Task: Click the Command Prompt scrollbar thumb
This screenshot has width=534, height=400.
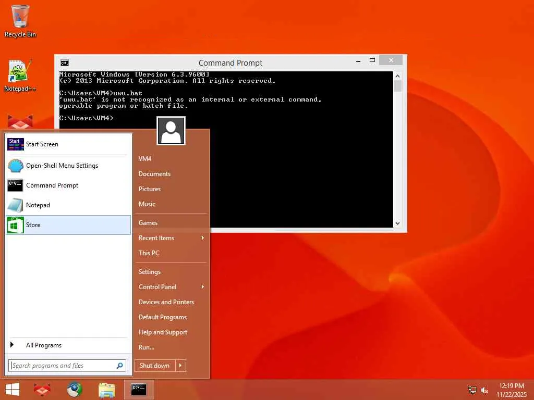Action: pyautogui.click(x=397, y=86)
